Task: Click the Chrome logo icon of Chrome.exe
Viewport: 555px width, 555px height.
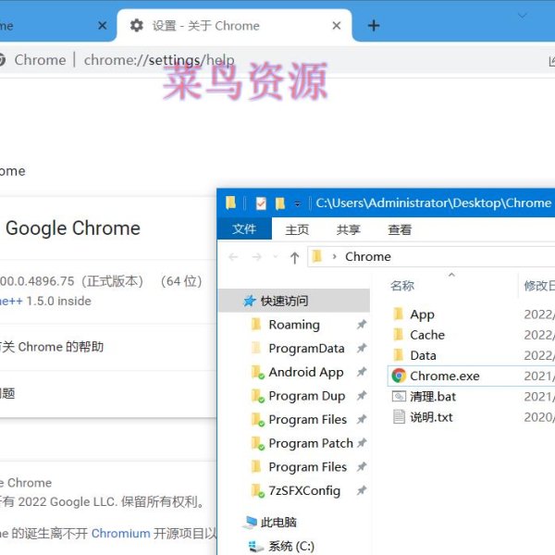Action: (x=399, y=376)
